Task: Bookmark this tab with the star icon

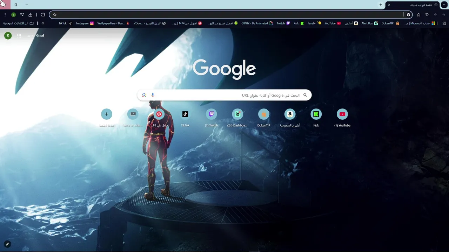Action: 55,15
